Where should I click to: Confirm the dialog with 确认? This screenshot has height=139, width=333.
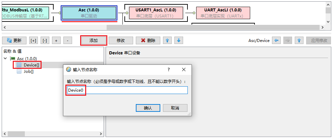[x=148, y=108]
